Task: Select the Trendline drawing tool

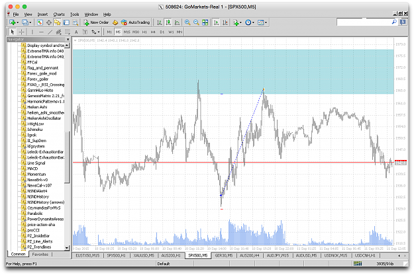Action: [50, 32]
